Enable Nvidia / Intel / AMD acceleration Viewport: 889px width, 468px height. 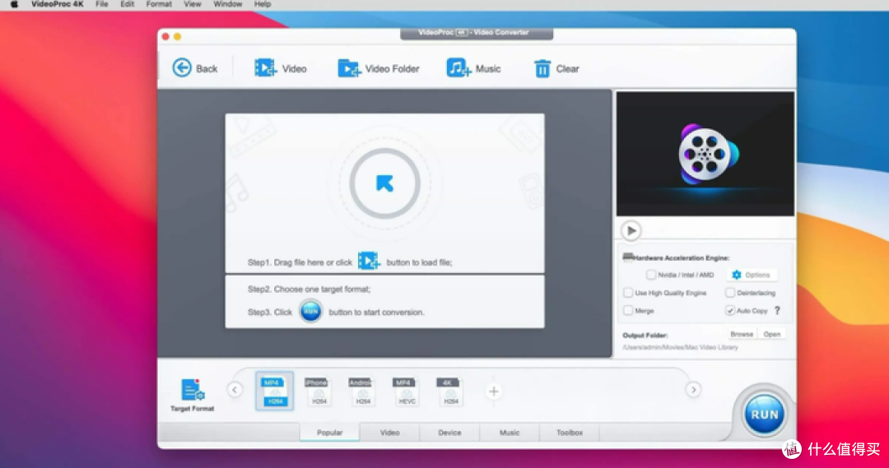pyautogui.click(x=651, y=275)
